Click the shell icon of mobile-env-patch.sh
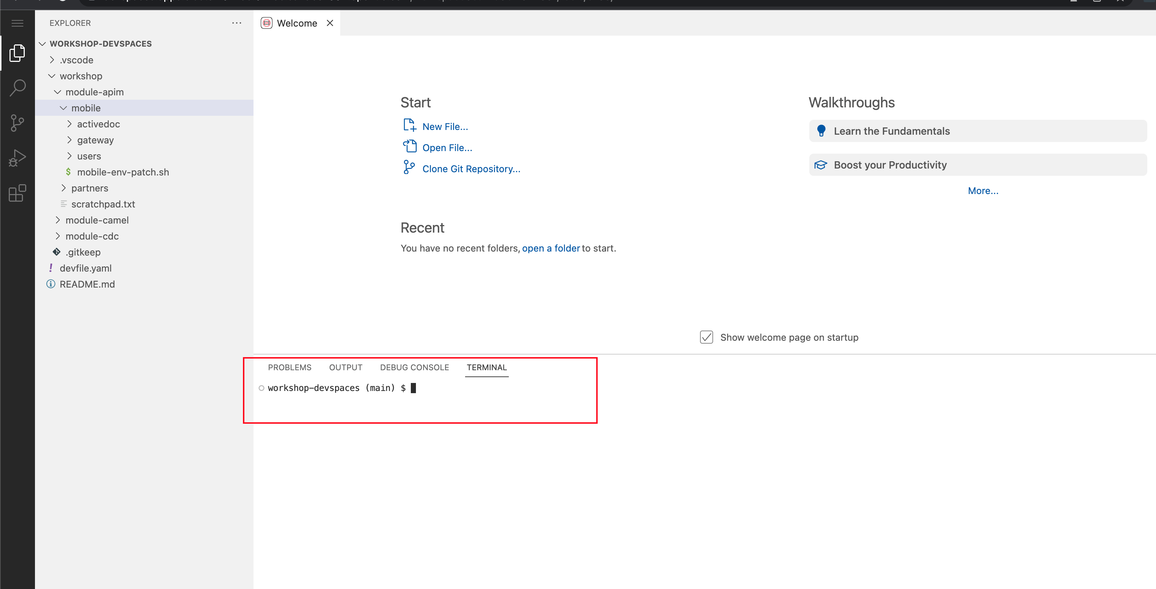 pos(68,172)
